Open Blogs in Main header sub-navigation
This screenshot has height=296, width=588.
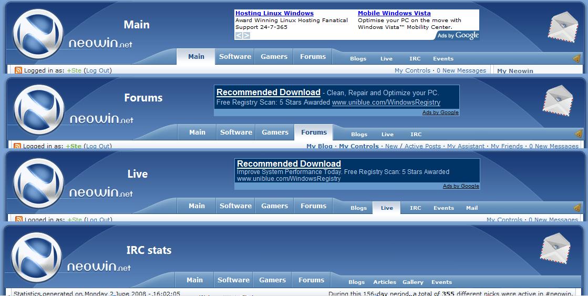tap(358, 58)
